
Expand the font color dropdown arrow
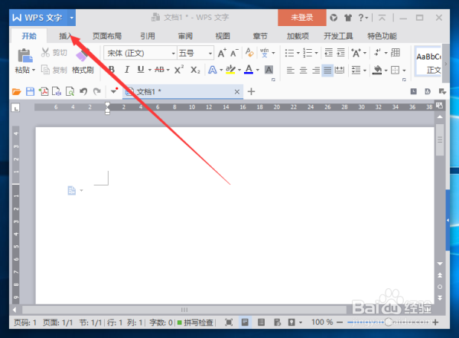(x=258, y=70)
